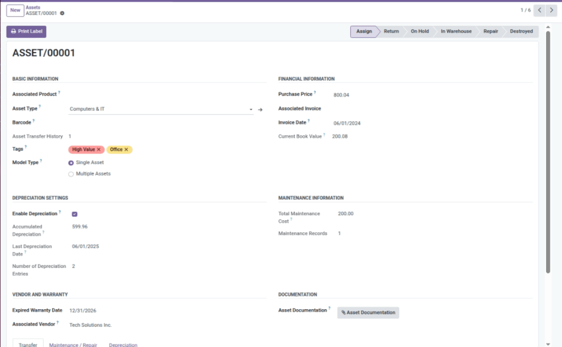This screenshot has width=562, height=347.
Task: Remove the High Value tag
Action: (99, 149)
